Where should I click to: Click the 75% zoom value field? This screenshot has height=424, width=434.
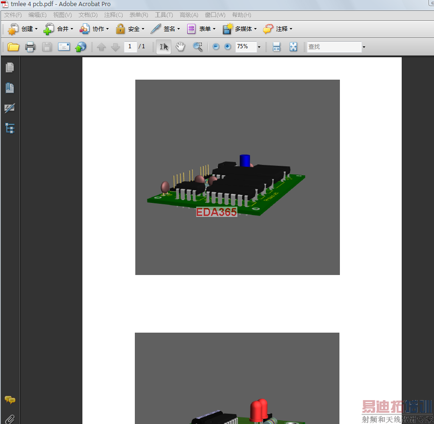click(246, 46)
